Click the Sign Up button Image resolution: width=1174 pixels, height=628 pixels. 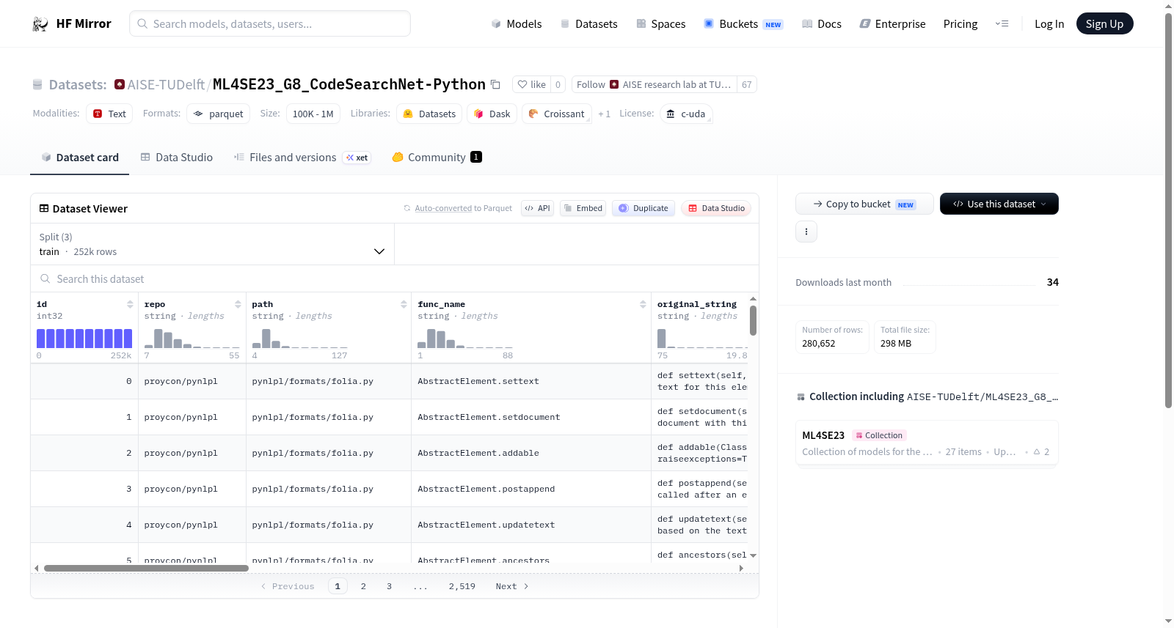click(1105, 24)
